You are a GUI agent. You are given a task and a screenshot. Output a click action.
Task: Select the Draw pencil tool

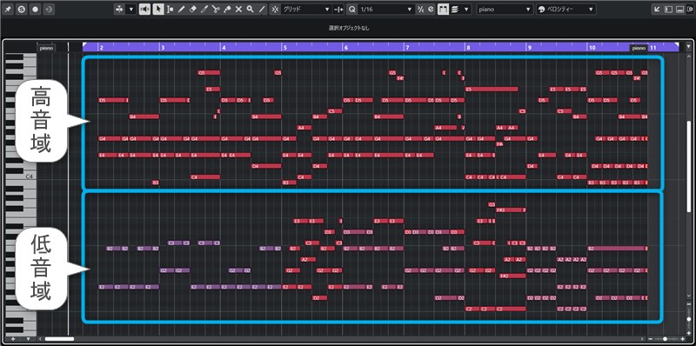[x=181, y=10]
